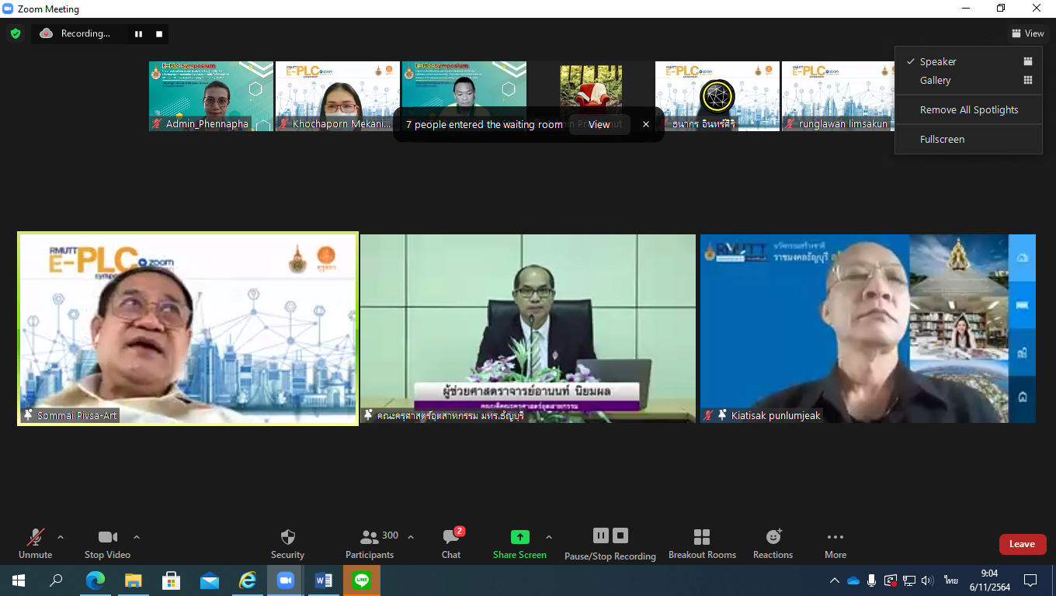Dismiss the waiting room notification
The height and width of the screenshot is (596, 1056).
point(645,124)
